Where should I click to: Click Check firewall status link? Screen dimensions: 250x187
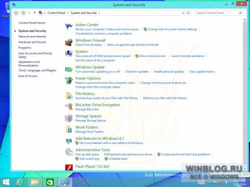click(x=89, y=45)
